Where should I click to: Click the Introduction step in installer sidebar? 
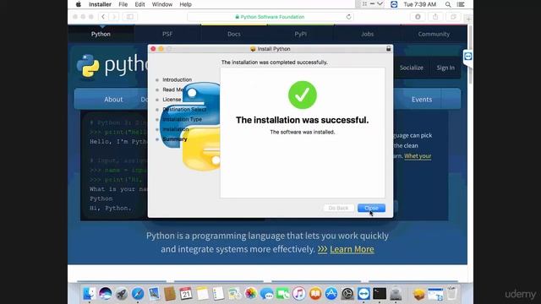pyautogui.click(x=177, y=79)
